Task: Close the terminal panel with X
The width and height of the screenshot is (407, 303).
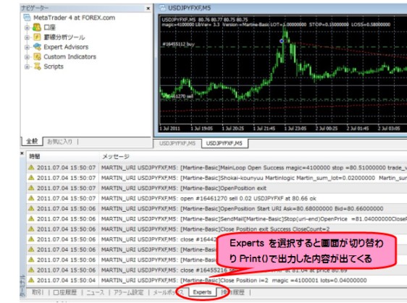Action: click(x=22, y=153)
